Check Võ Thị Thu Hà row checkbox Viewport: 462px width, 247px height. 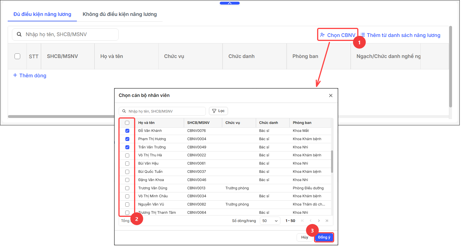pyautogui.click(x=127, y=155)
